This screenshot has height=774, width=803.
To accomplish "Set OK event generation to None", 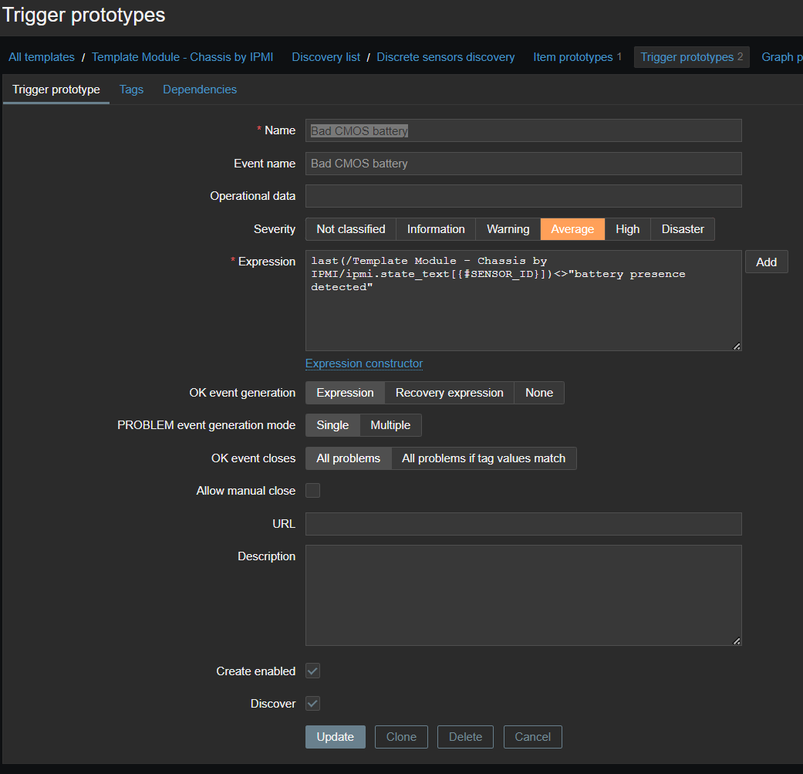I will pyautogui.click(x=538, y=393).
